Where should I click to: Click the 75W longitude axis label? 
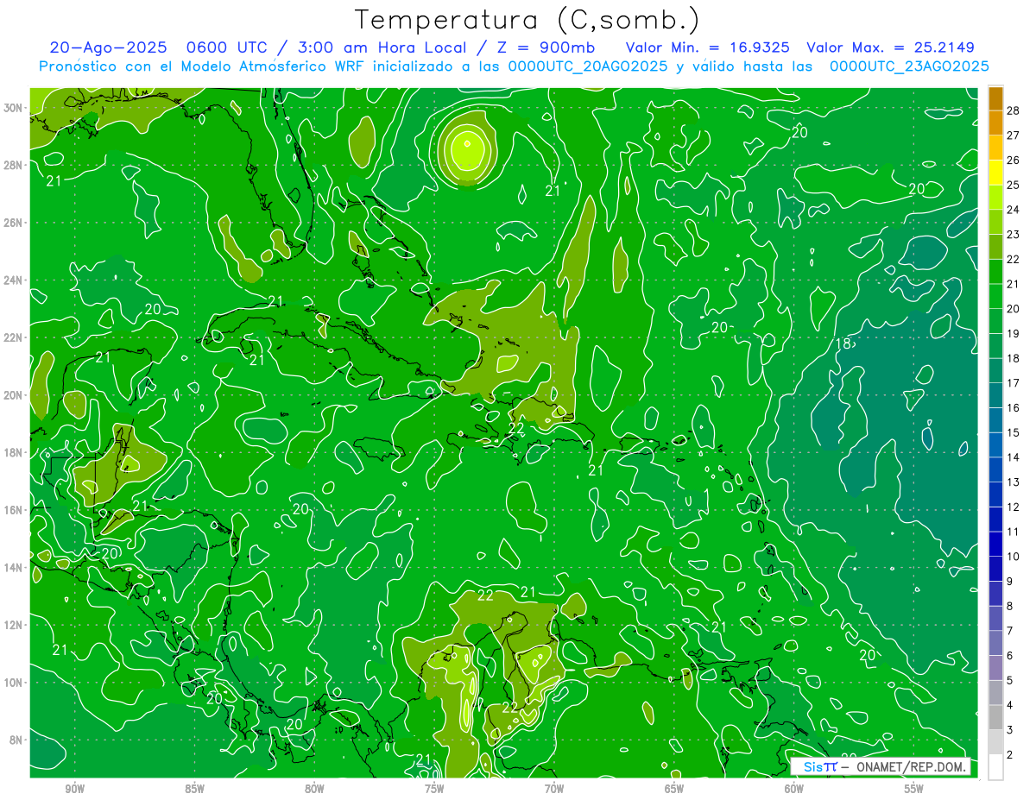434,789
